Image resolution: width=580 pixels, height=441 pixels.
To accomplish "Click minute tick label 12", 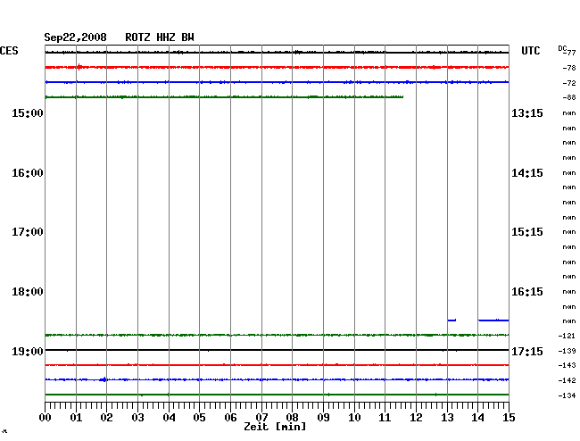I will click(416, 418).
